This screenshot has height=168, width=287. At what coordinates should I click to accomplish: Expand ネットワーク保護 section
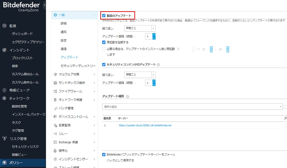pos(94,100)
